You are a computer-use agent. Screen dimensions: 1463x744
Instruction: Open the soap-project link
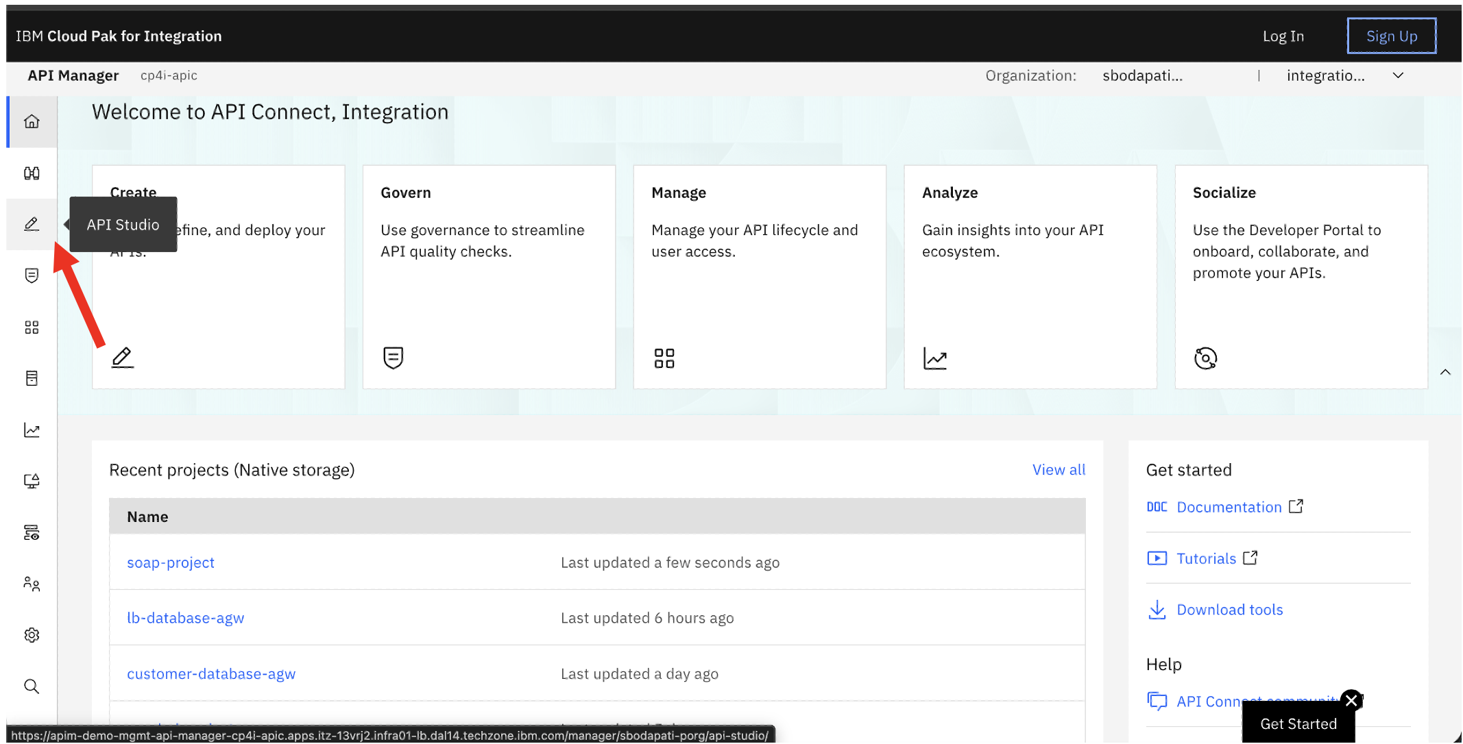[x=171, y=562]
